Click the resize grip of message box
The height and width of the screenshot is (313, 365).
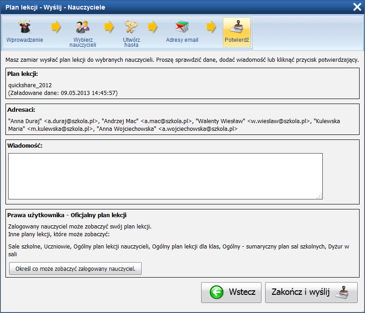pyautogui.click(x=320, y=196)
